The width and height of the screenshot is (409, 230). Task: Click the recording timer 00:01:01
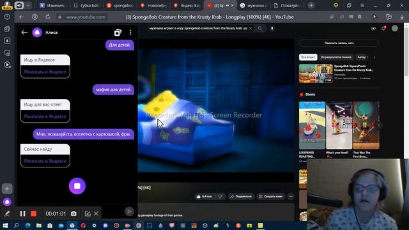coord(56,213)
